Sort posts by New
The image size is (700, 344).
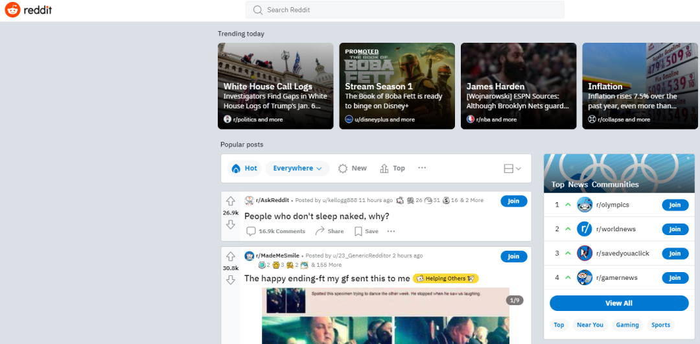353,168
